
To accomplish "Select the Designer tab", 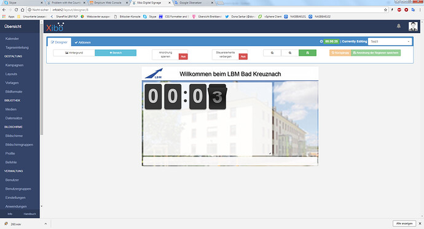I will (x=59, y=42).
